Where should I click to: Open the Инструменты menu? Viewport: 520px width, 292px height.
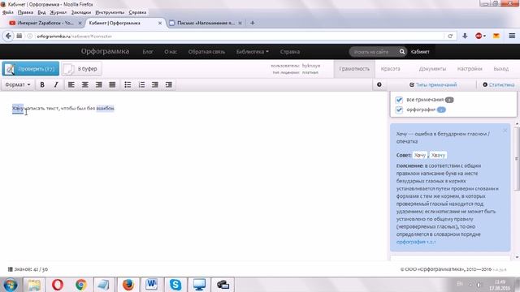[110, 12]
